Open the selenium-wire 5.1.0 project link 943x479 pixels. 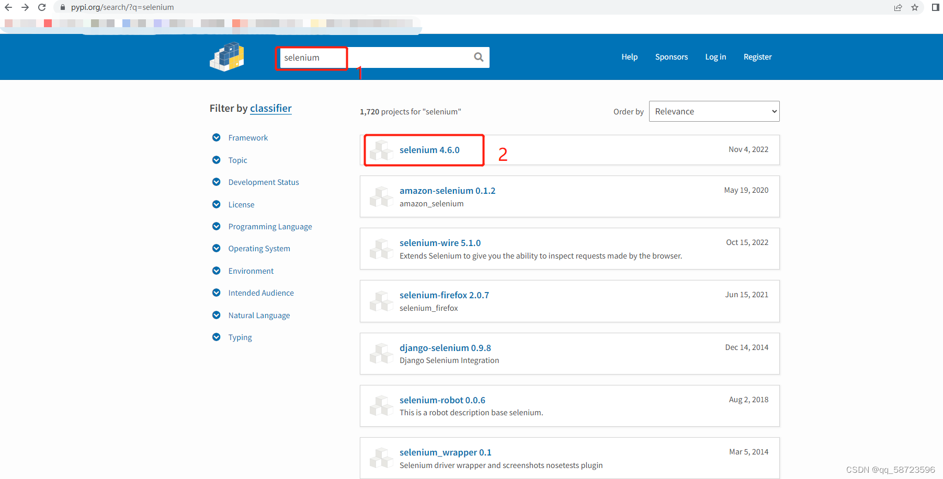pos(440,242)
